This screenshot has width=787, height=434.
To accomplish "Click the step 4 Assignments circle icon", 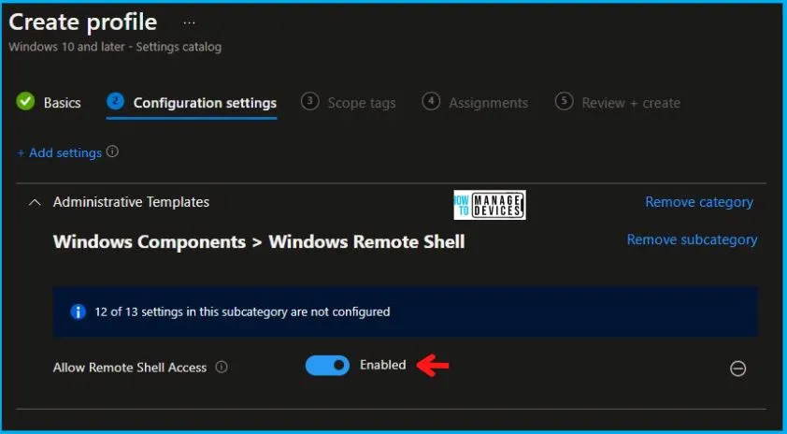I will tap(431, 102).
